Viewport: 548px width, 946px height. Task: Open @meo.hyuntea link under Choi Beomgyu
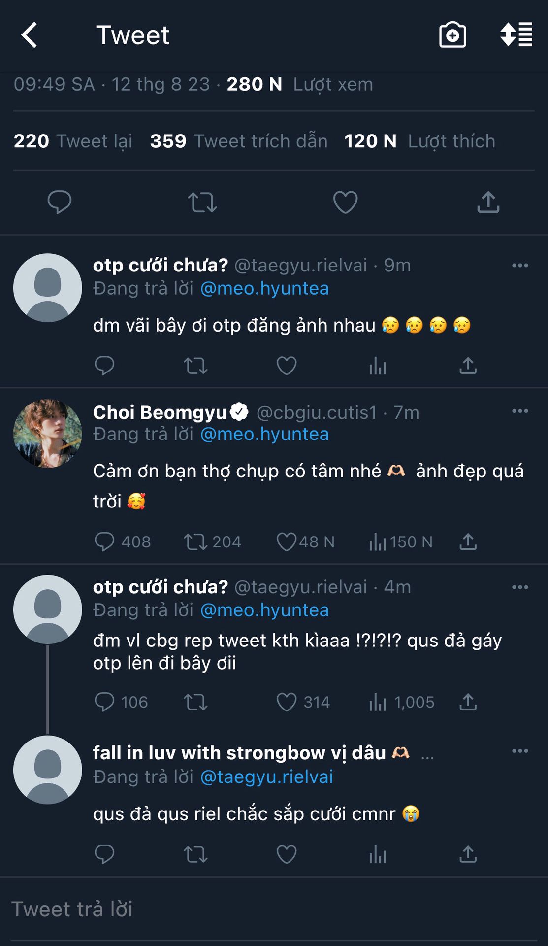264,434
